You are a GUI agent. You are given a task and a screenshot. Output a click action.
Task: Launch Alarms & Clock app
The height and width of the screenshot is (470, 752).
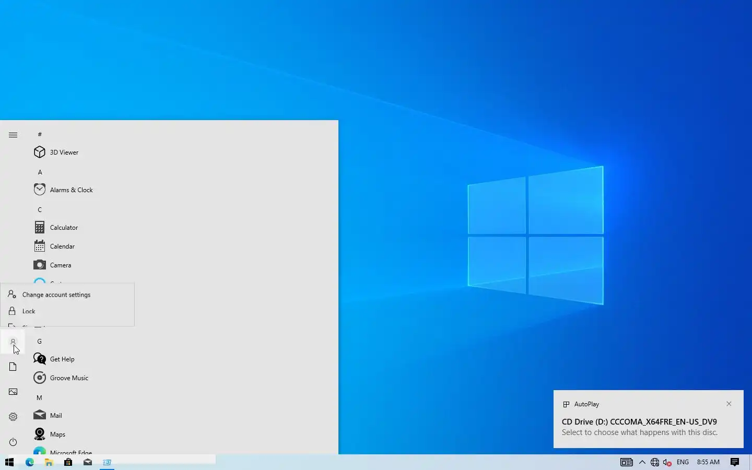click(63, 190)
